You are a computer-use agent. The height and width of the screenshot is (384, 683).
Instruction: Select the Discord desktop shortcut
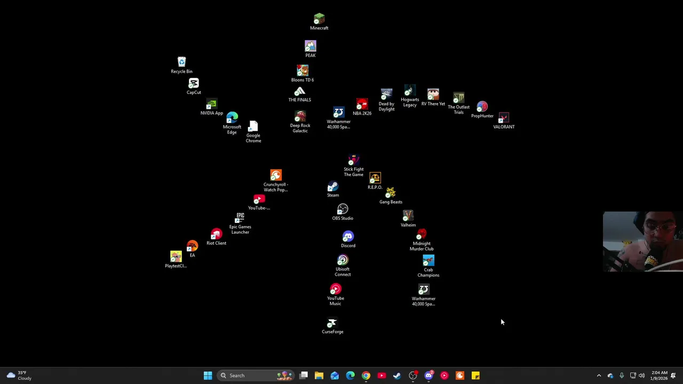click(x=348, y=239)
